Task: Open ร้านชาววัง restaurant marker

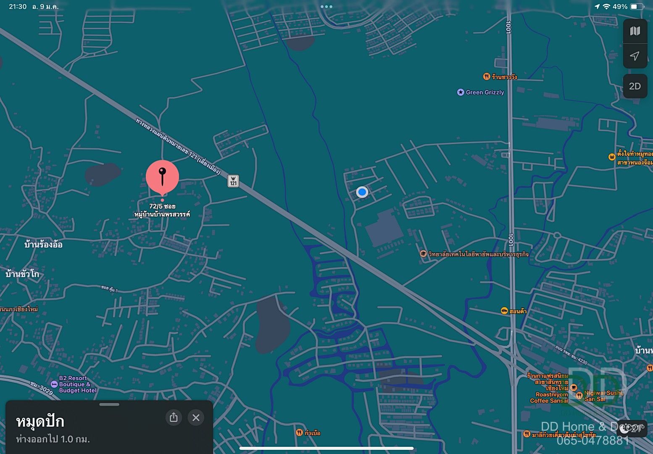Action: (486, 77)
